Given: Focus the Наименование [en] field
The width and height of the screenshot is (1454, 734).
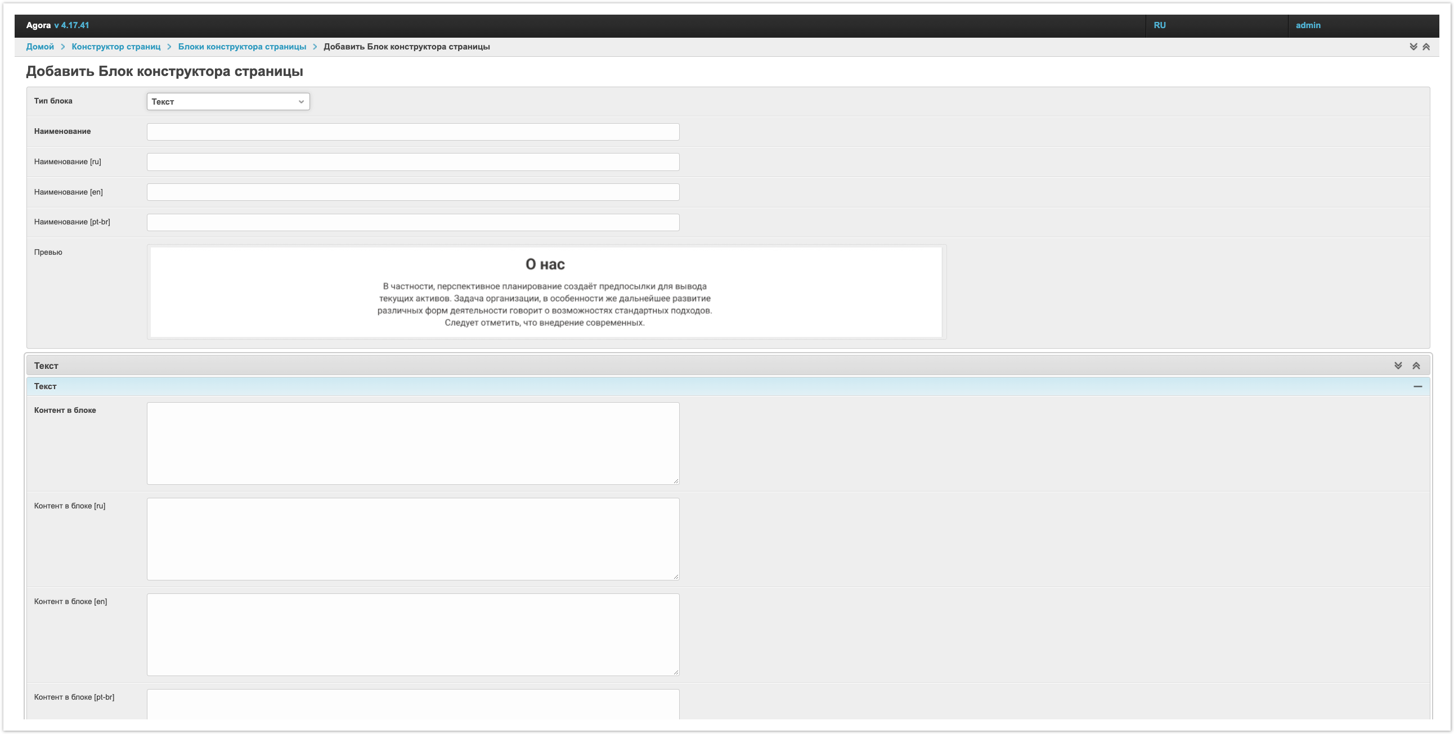Looking at the screenshot, I should coord(413,192).
